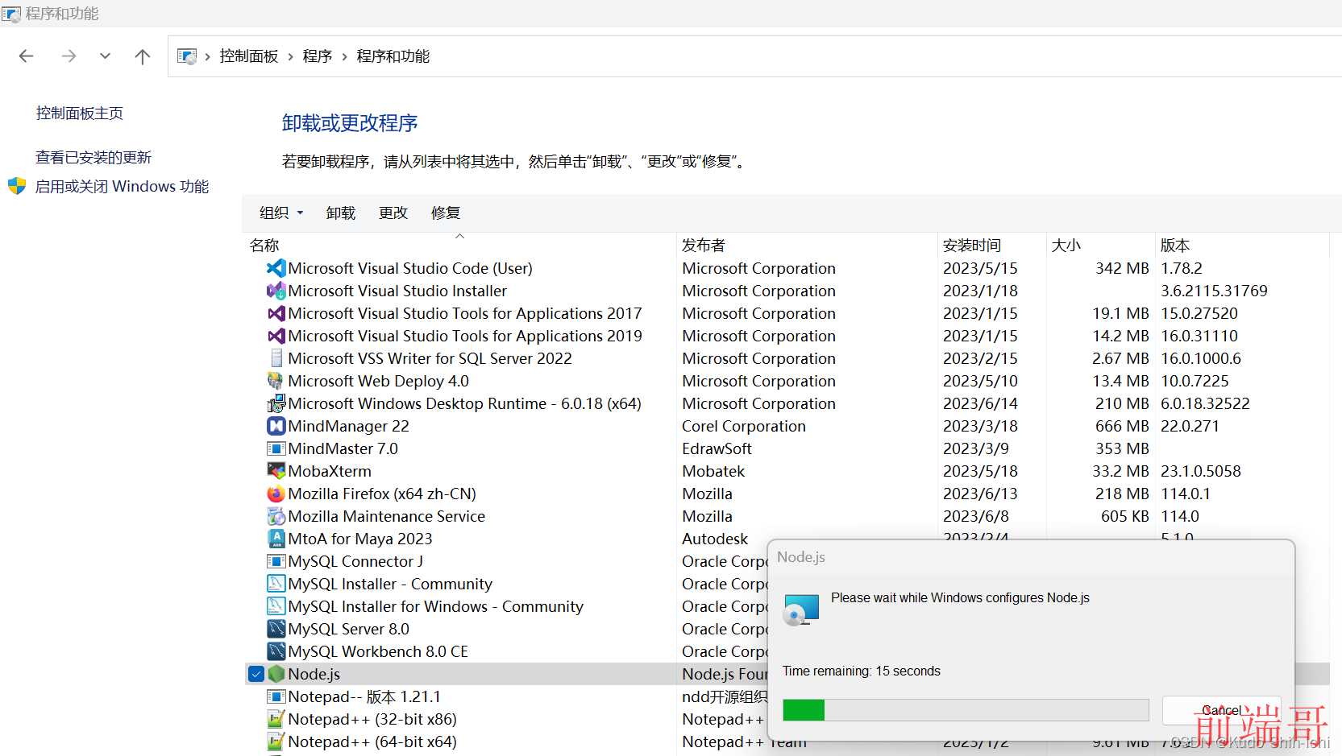Click the forward navigation arrow
Image resolution: width=1342 pixels, height=756 pixels.
coord(69,56)
